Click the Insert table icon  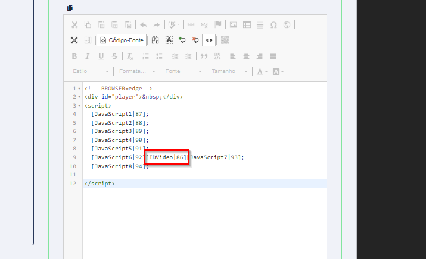(247, 25)
